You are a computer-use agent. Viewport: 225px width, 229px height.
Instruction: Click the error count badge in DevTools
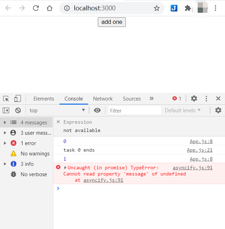coord(177,98)
